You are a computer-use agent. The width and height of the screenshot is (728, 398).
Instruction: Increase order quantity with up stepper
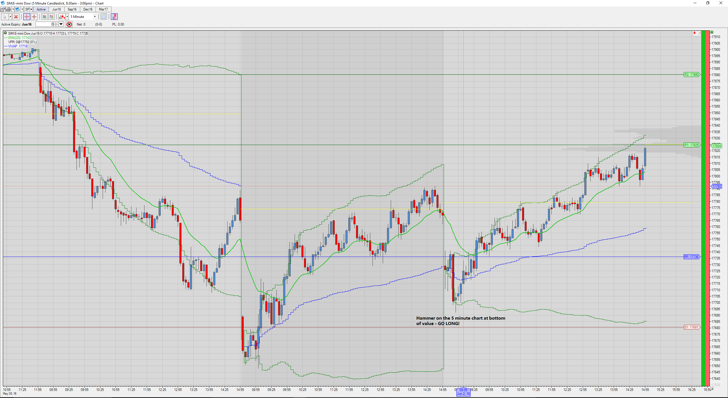click(56, 23)
